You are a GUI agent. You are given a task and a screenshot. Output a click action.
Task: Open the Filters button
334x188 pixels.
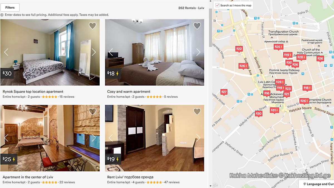tap(10, 8)
